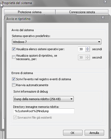Open the debug information dump type dropdown
The image size is (111, 139).
coord(43,99)
